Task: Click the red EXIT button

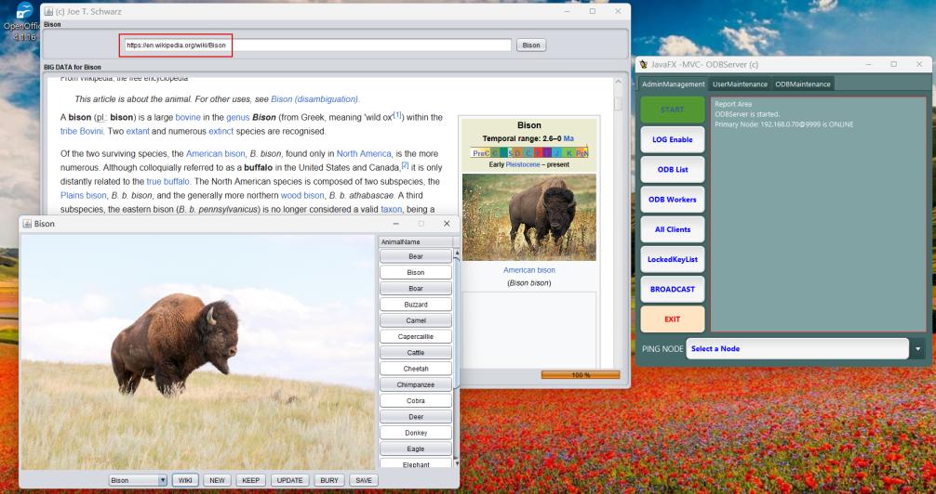Action: (x=672, y=319)
